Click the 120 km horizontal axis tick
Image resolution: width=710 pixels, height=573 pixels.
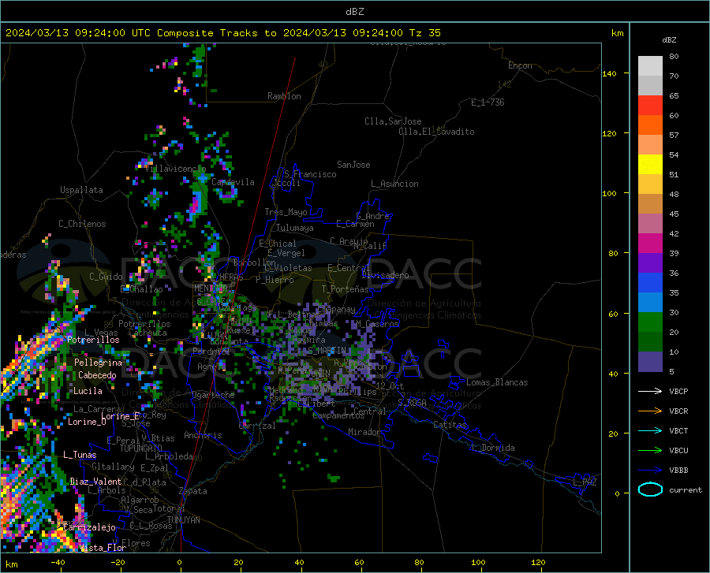[x=538, y=562]
